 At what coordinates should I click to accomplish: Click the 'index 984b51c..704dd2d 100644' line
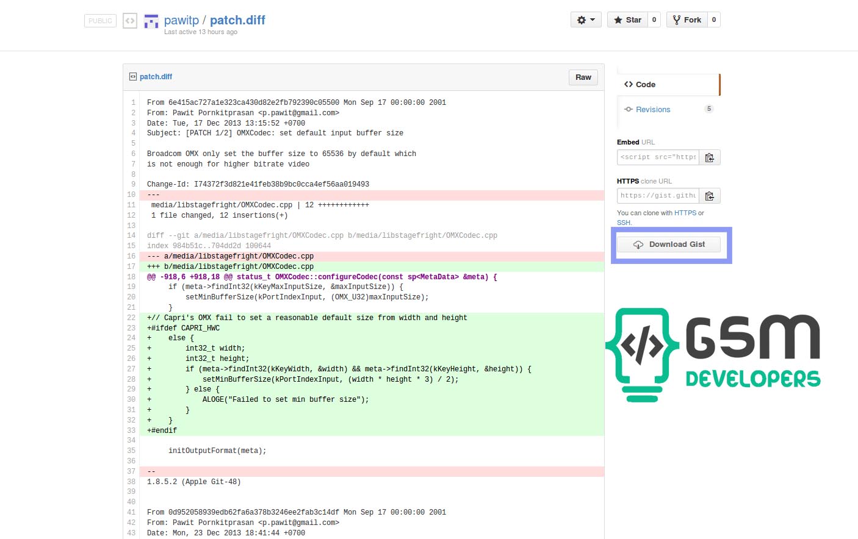(209, 246)
